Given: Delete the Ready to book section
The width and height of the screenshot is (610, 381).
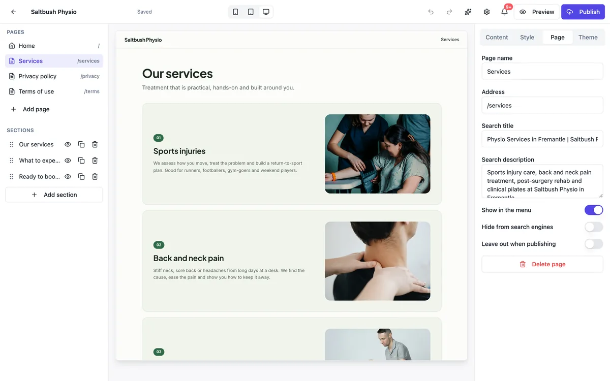Looking at the screenshot, I should point(95,177).
